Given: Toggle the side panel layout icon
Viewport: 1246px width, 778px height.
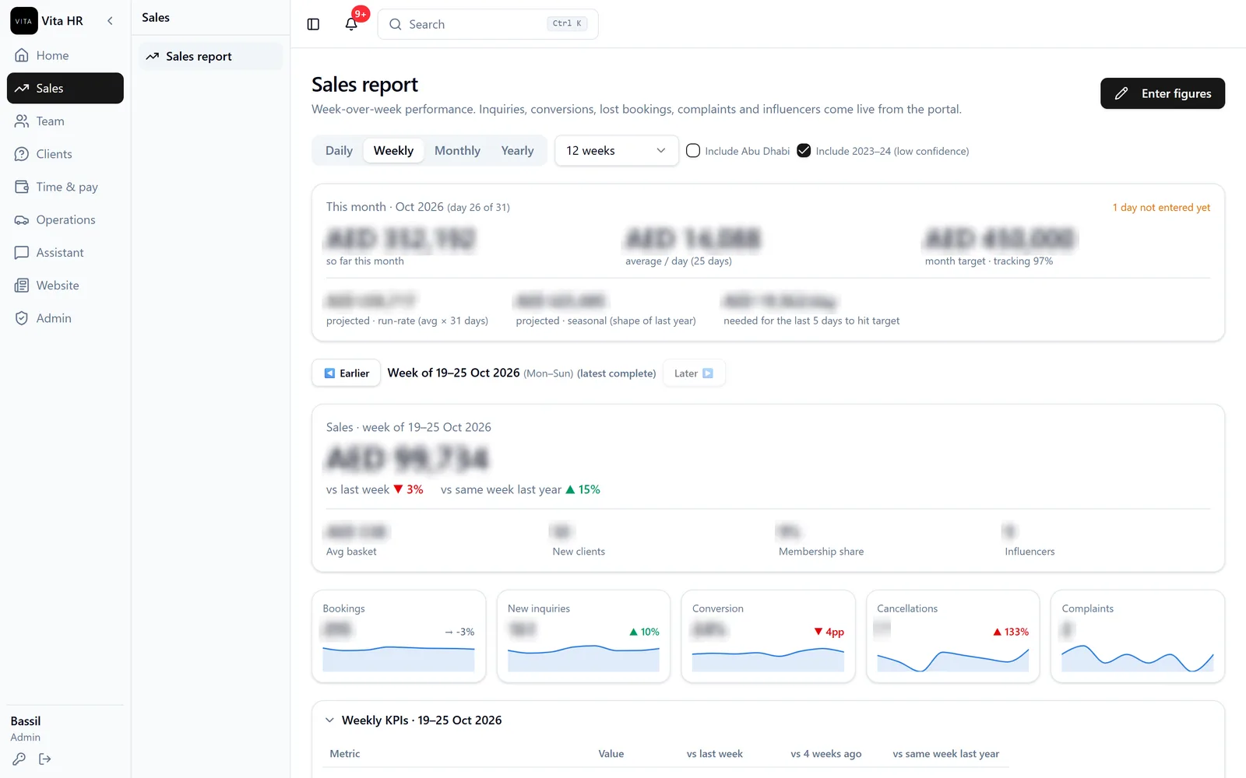Looking at the screenshot, I should [x=313, y=24].
